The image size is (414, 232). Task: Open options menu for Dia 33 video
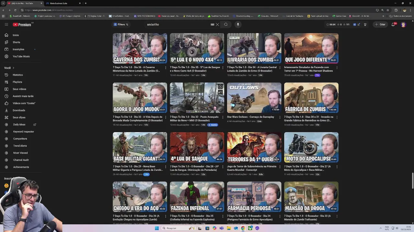(166, 117)
